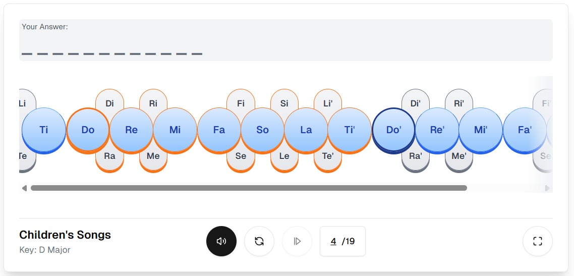Select the Re solfege note

coord(131,130)
